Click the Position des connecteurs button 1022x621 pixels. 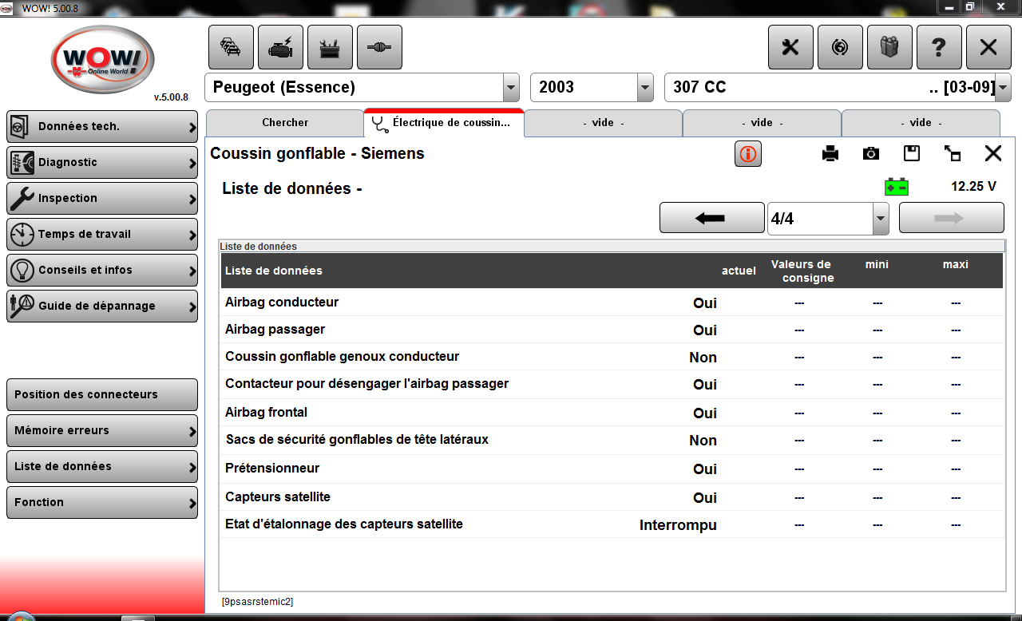102,394
